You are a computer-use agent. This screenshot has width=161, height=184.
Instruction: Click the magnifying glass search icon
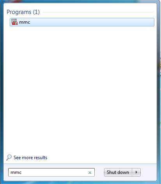[9, 158]
